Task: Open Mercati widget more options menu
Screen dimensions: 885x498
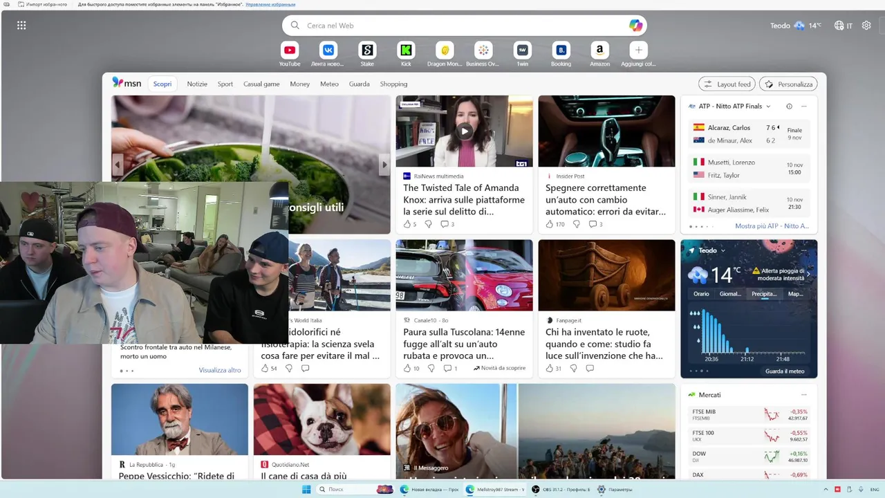Action: [x=803, y=395]
